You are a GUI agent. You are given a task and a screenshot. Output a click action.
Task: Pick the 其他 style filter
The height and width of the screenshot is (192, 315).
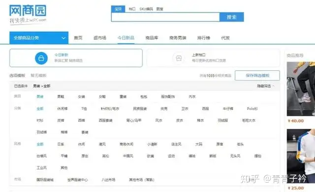[64, 168]
